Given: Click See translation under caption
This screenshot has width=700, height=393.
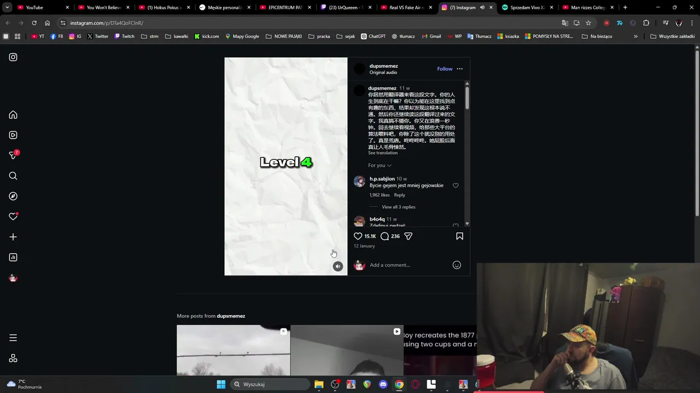Looking at the screenshot, I should pos(383,153).
